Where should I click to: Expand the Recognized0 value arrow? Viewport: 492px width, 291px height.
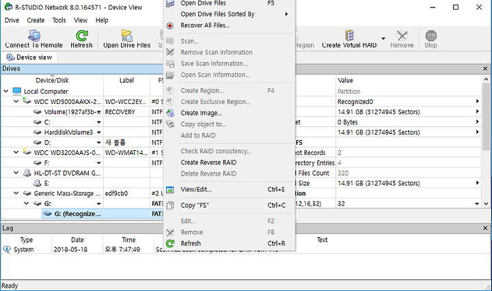click(477, 101)
